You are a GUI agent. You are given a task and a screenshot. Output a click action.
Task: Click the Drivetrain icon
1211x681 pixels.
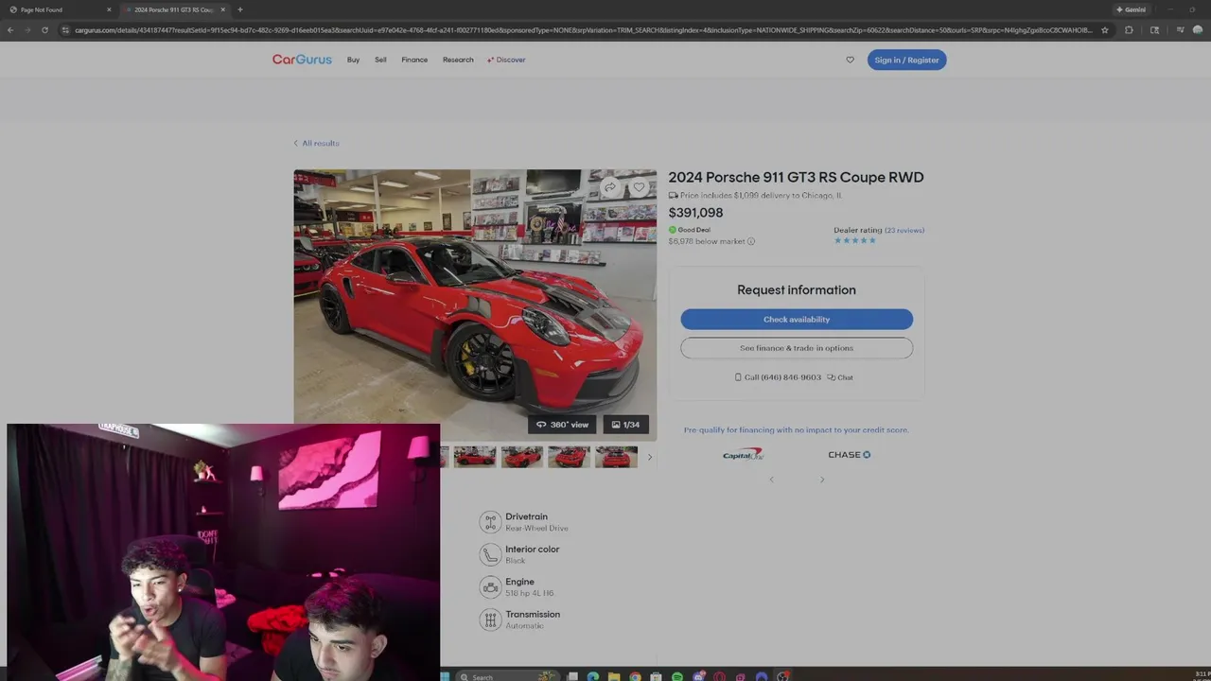[489, 522]
